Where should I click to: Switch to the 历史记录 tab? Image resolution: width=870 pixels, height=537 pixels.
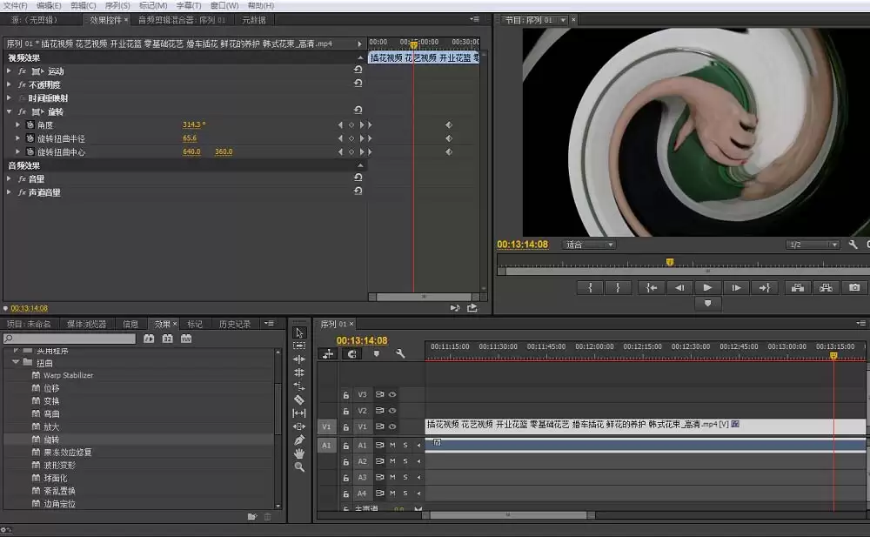pyautogui.click(x=234, y=324)
